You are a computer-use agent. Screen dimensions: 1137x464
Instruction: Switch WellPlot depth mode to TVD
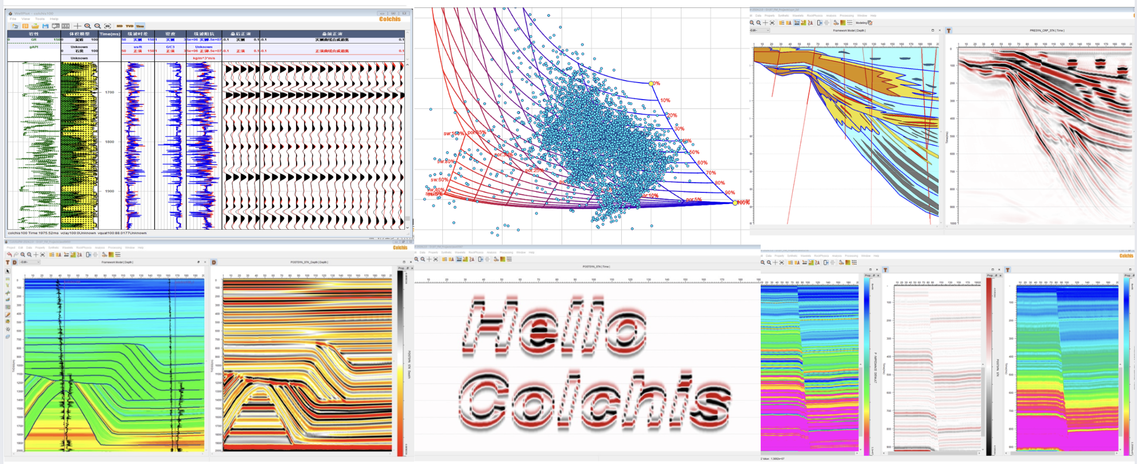pos(130,26)
